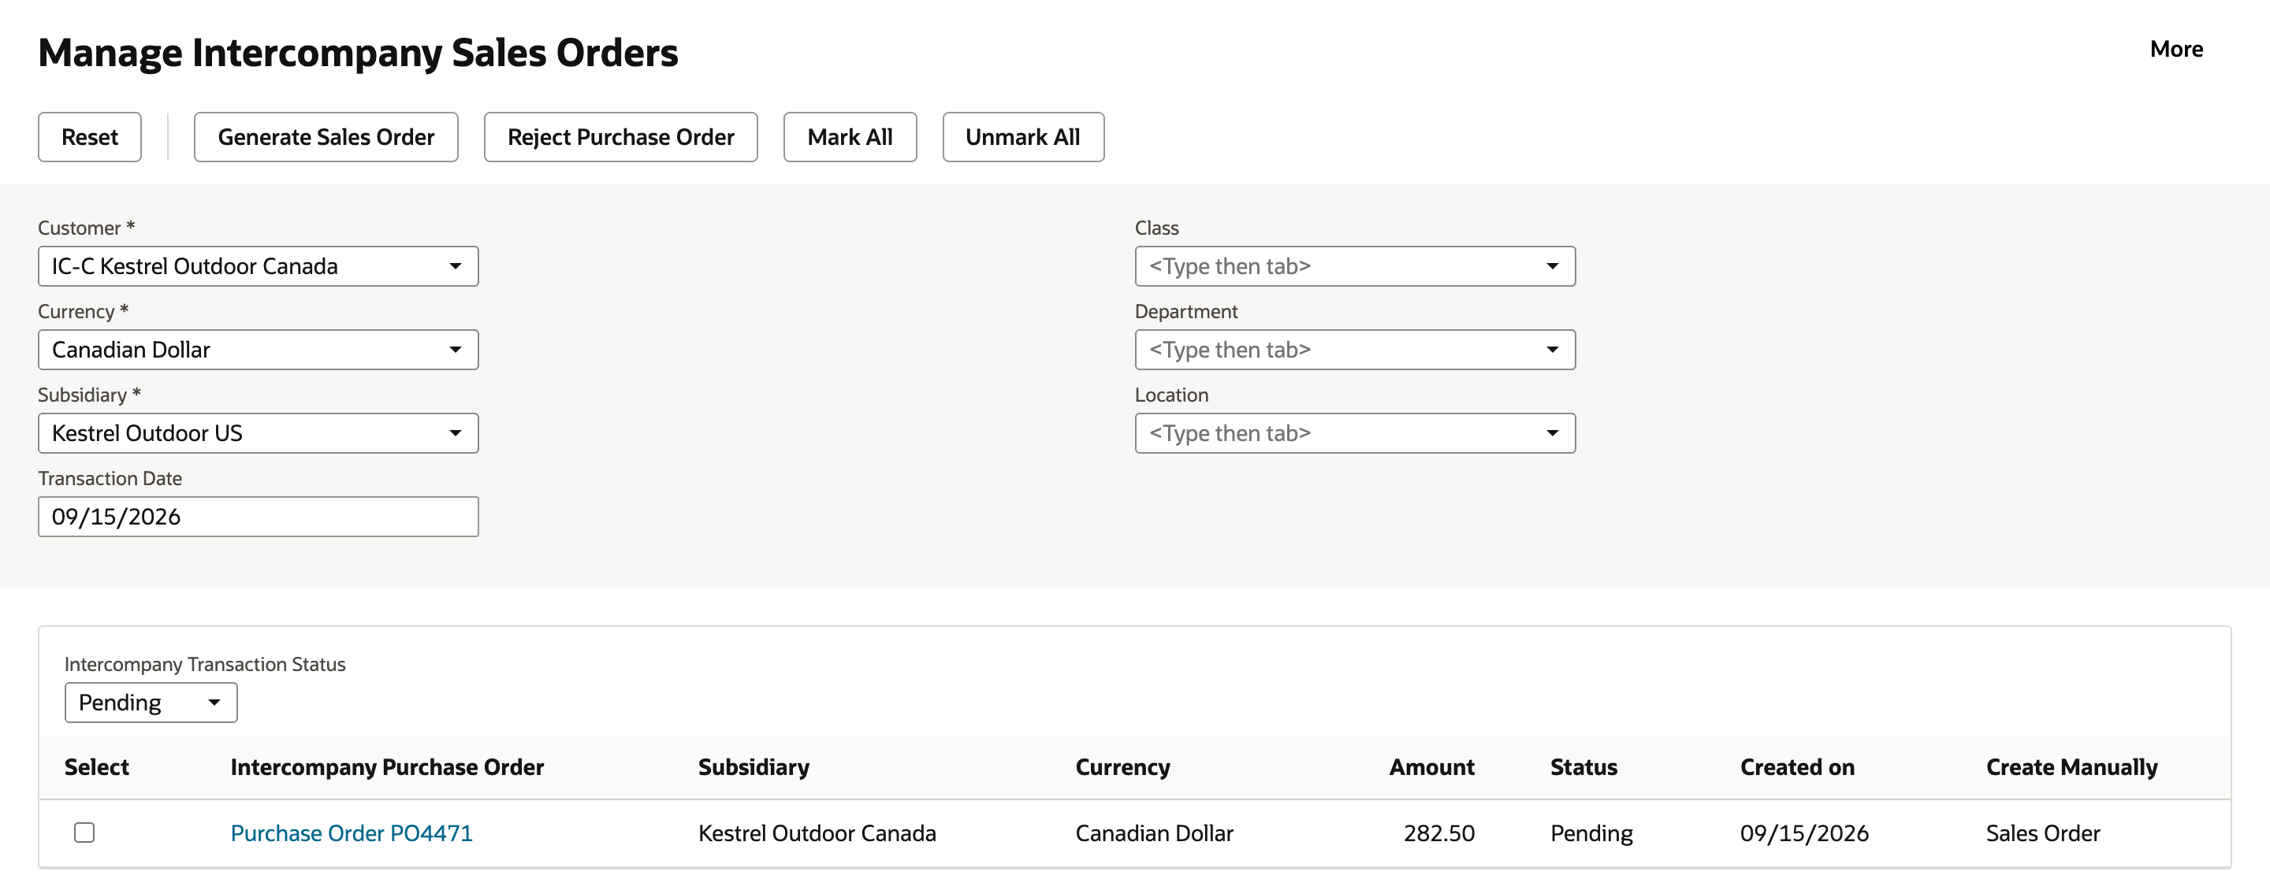Click the Sales Order cell
This screenshot has height=890, width=2270.
click(2043, 833)
